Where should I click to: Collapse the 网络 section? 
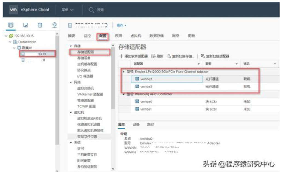point(71,82)
